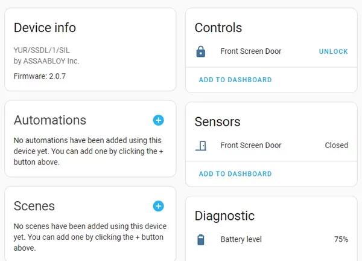Viewport: 362px width, 261px height.
Task: Select the YUR/SSDL/1/SIL model text
Action: 42,50
